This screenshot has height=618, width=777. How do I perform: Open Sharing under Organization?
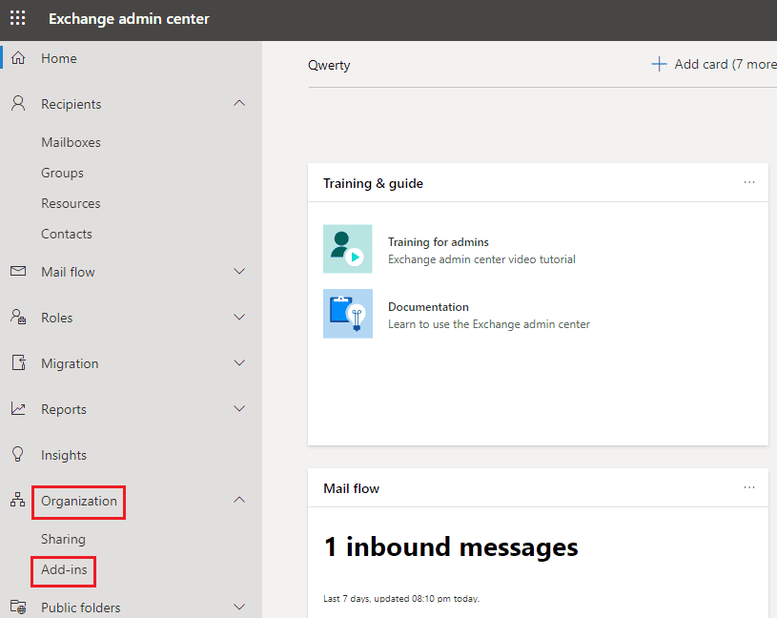point(63,539)
